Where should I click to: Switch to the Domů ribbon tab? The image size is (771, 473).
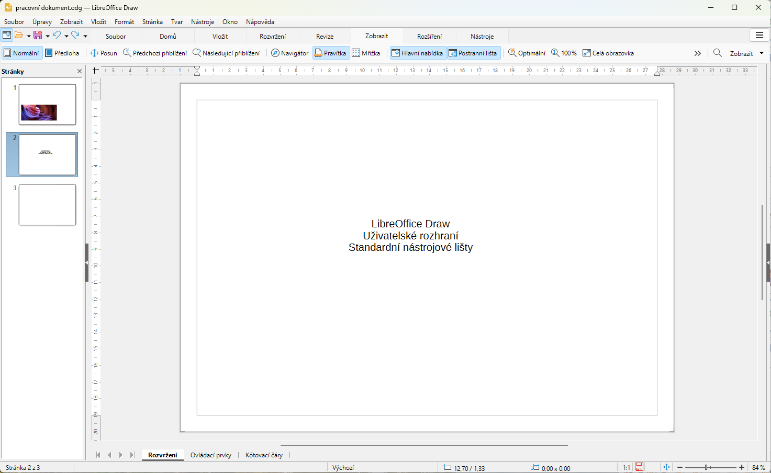tap(168, 36)
